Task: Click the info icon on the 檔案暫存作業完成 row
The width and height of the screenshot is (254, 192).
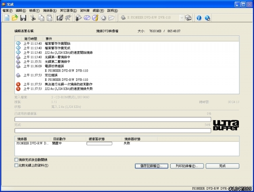Action: tap(18, 48)
